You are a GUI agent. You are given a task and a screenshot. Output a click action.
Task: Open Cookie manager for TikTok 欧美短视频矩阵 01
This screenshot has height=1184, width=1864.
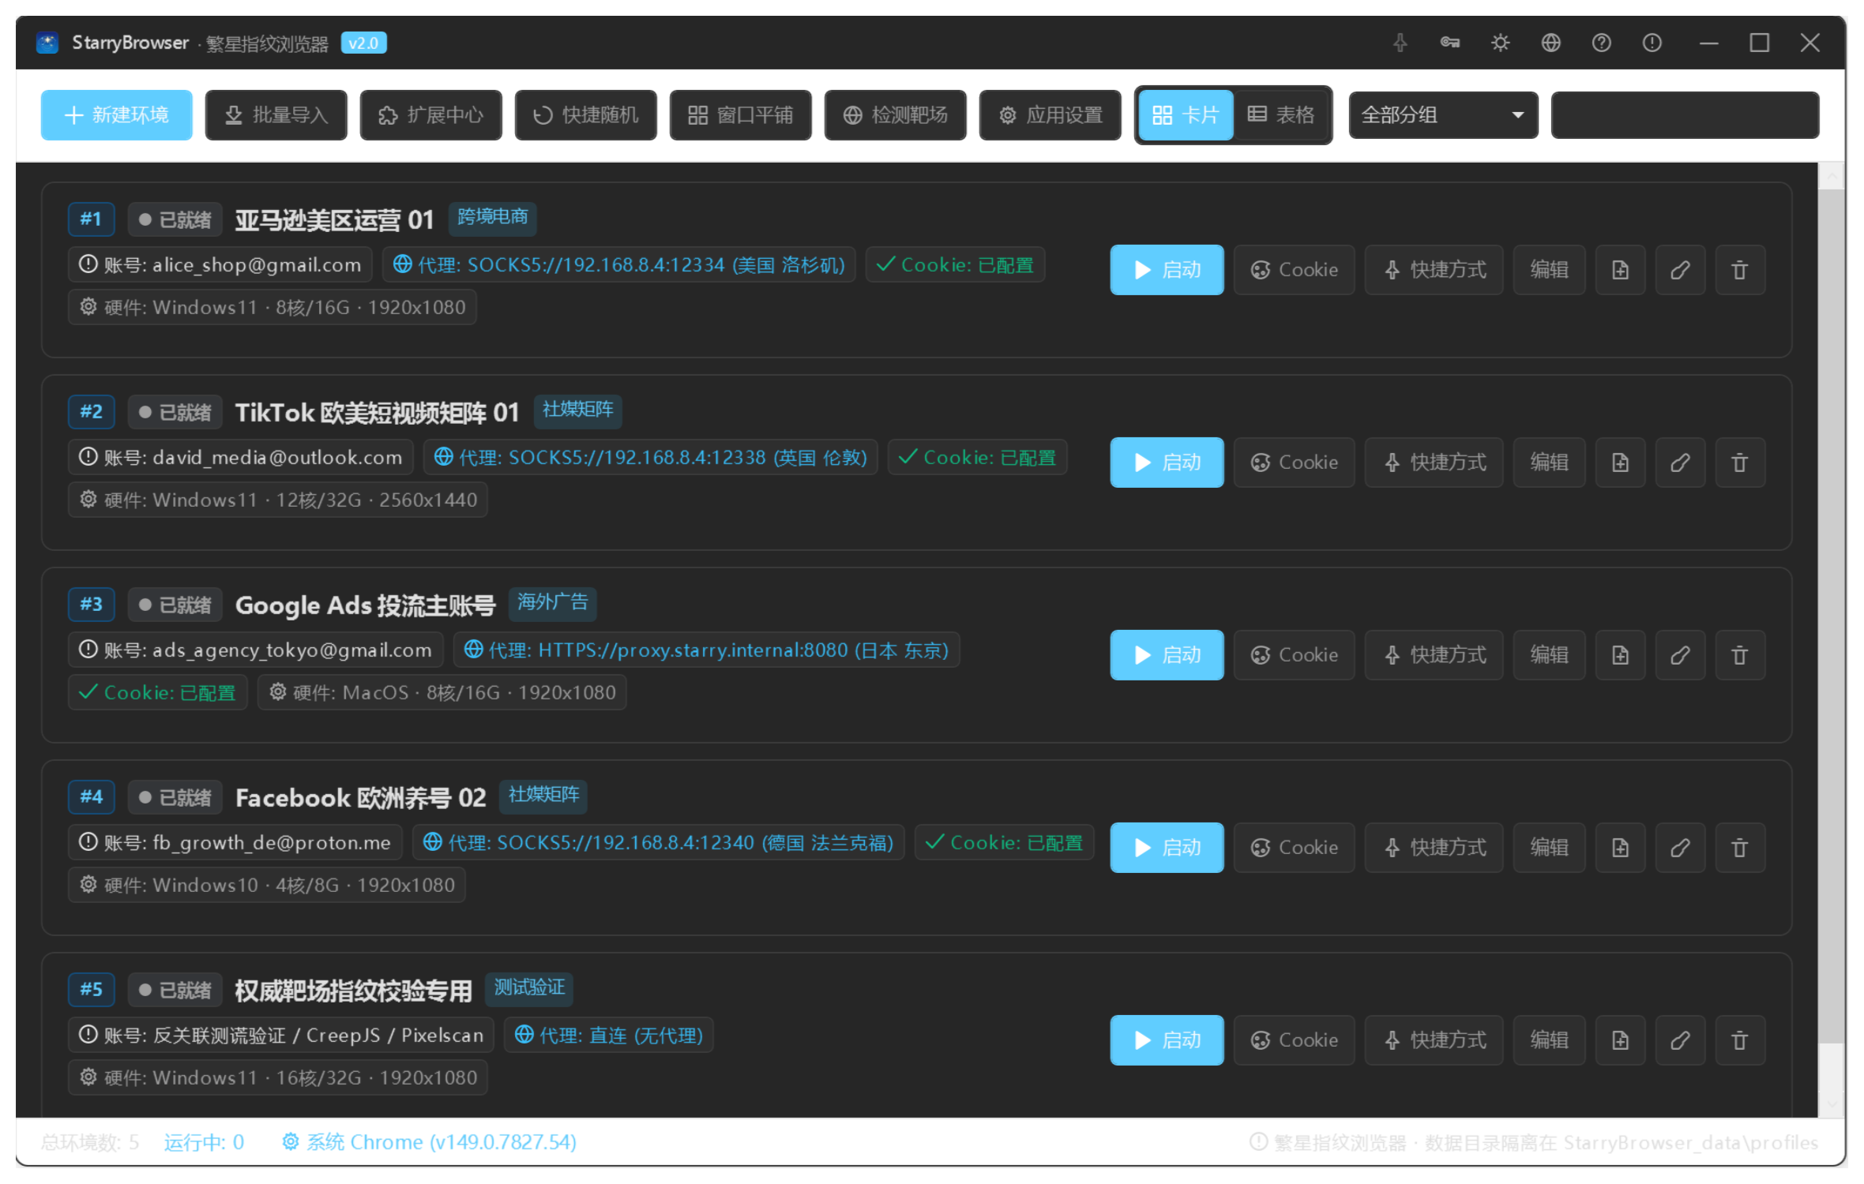click(x=1294, y=463)
